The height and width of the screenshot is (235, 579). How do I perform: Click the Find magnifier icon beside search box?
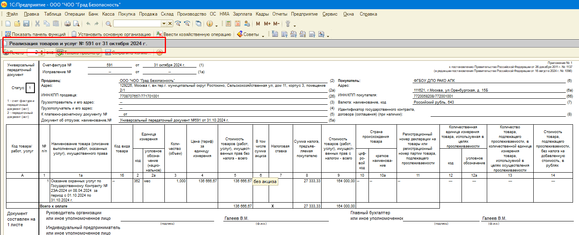[x=109, y=24]
